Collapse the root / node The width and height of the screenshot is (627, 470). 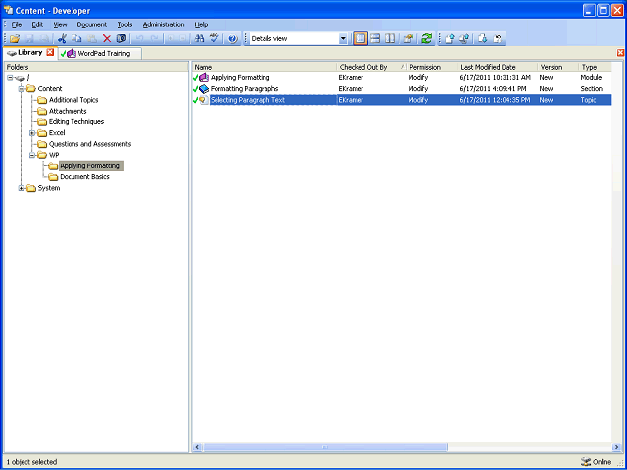(10, 78)
